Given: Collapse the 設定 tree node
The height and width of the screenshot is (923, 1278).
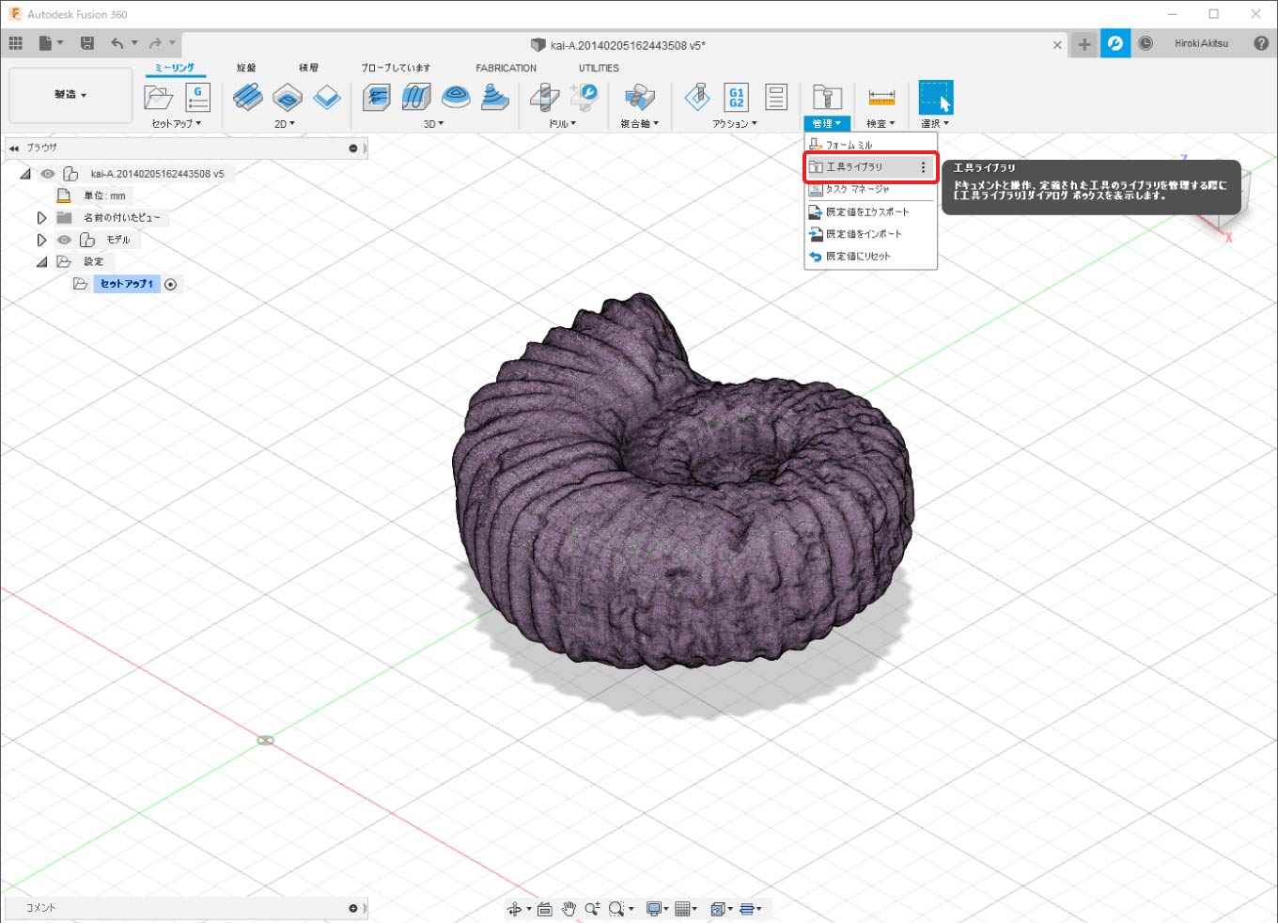Looking at the screenshot, I should tap(41, 262).
